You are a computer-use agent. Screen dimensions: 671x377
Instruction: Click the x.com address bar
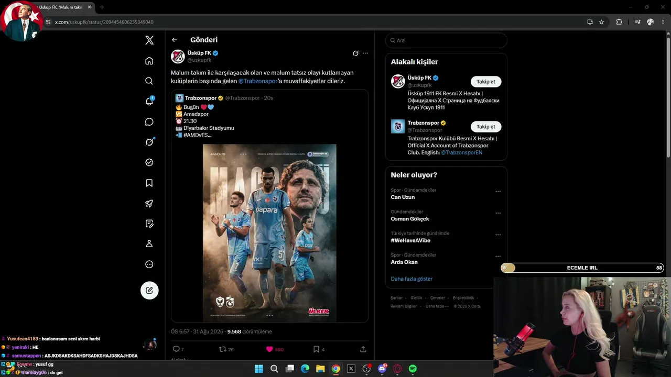tap(315, 22)
